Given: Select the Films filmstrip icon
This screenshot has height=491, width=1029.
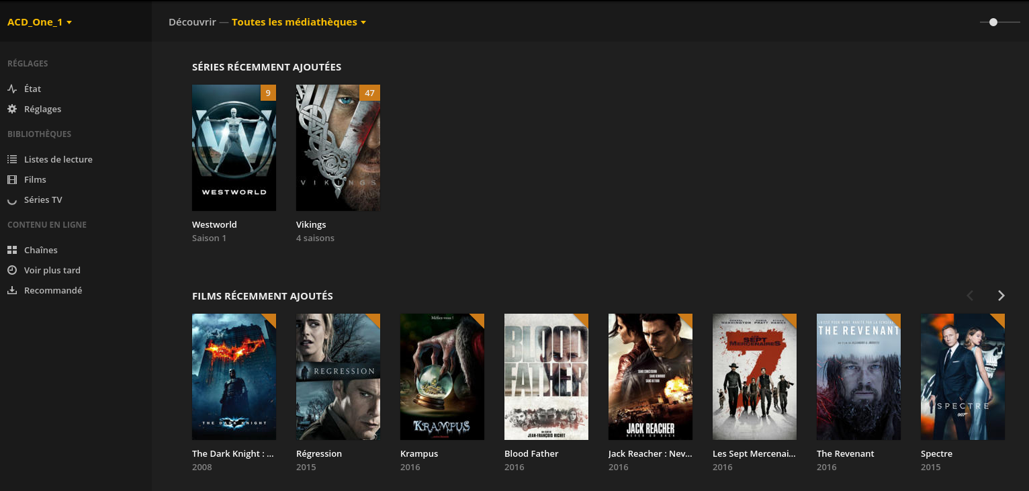Looking at the screenshot, I should 11,179.
